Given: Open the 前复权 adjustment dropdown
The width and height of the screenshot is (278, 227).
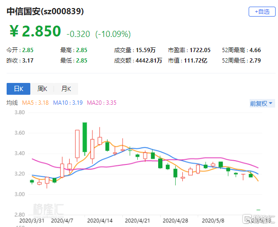Looking at the screenshot, I should click(262, 103).
